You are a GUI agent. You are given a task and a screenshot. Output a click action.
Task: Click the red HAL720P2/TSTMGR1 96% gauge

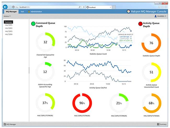point(82,103)
